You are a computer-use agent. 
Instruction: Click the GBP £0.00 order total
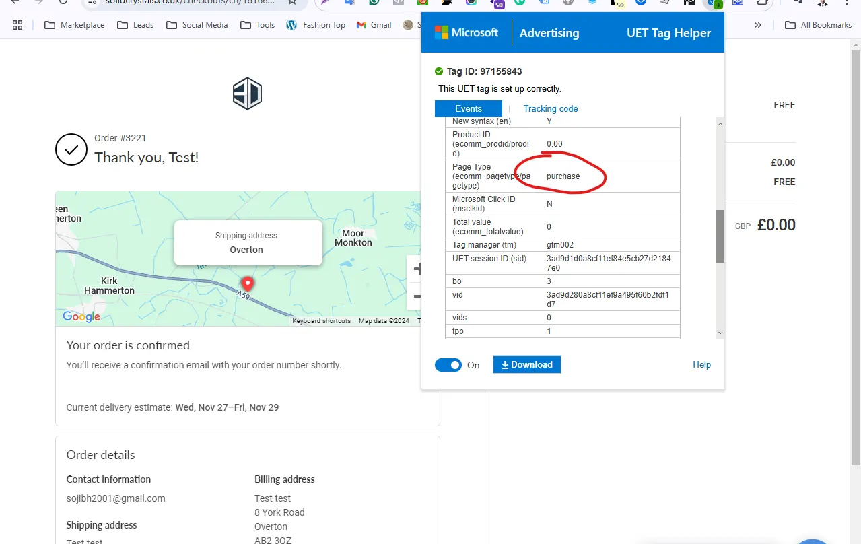coord(765,225)
